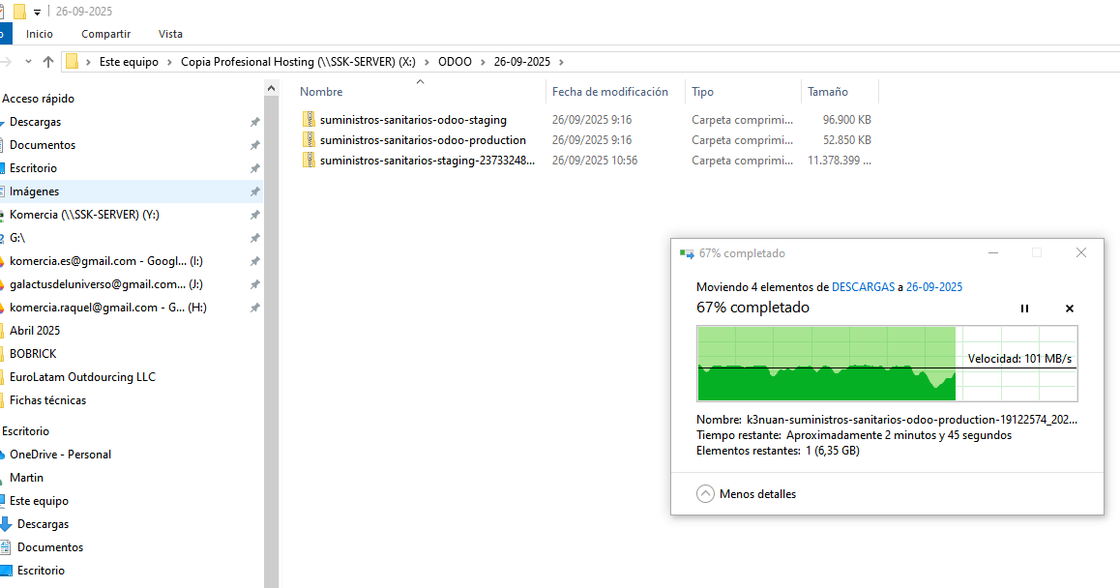Open Komercia (\\SSK-SERVER) (Y:) network drive
This screenshot has height=588, width=1120.
(x=84, y=215)
